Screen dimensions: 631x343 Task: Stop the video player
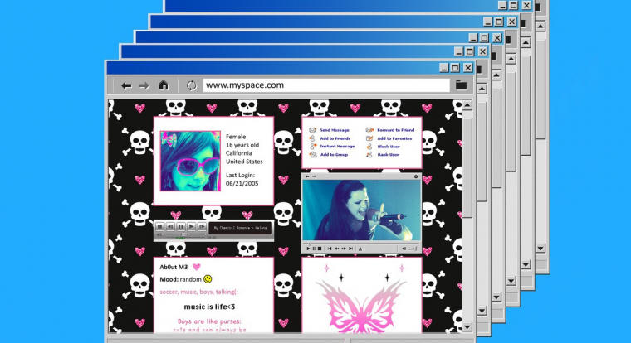320,249
